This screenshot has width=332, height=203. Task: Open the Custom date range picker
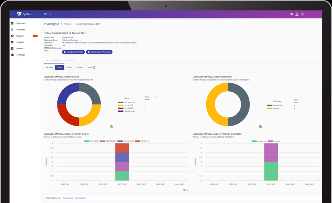tap(91, 67)
